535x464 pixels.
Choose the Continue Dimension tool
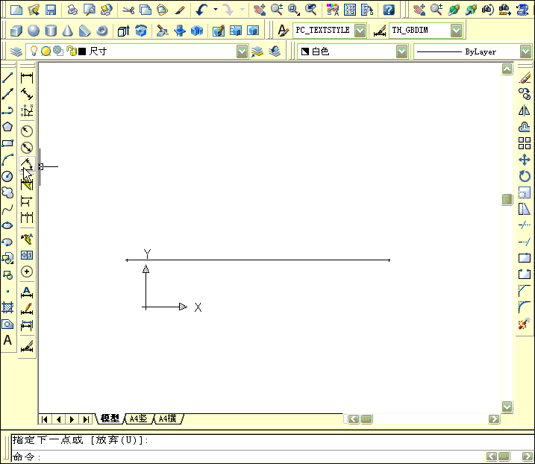(x=27, y=217)
